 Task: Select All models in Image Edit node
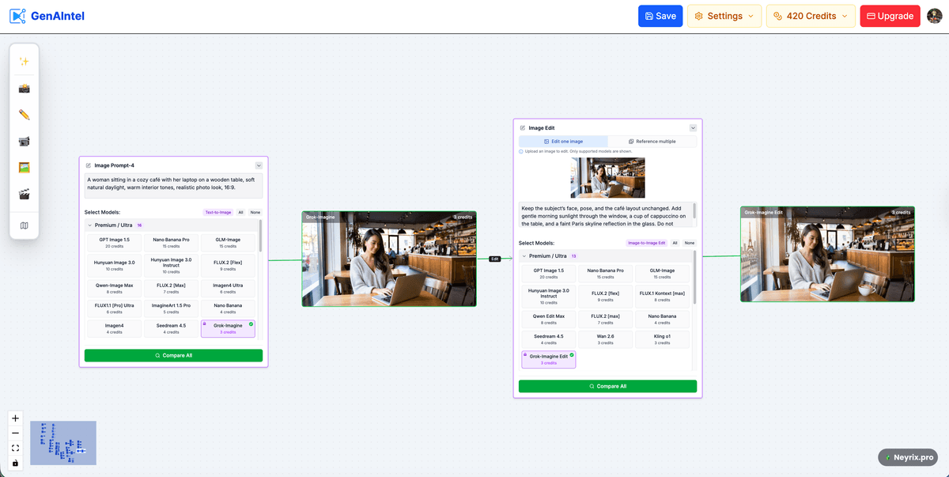[675, 243]
